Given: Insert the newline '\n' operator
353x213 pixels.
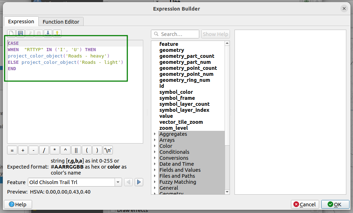Looking at the screenshot, I should pos(108,150).
